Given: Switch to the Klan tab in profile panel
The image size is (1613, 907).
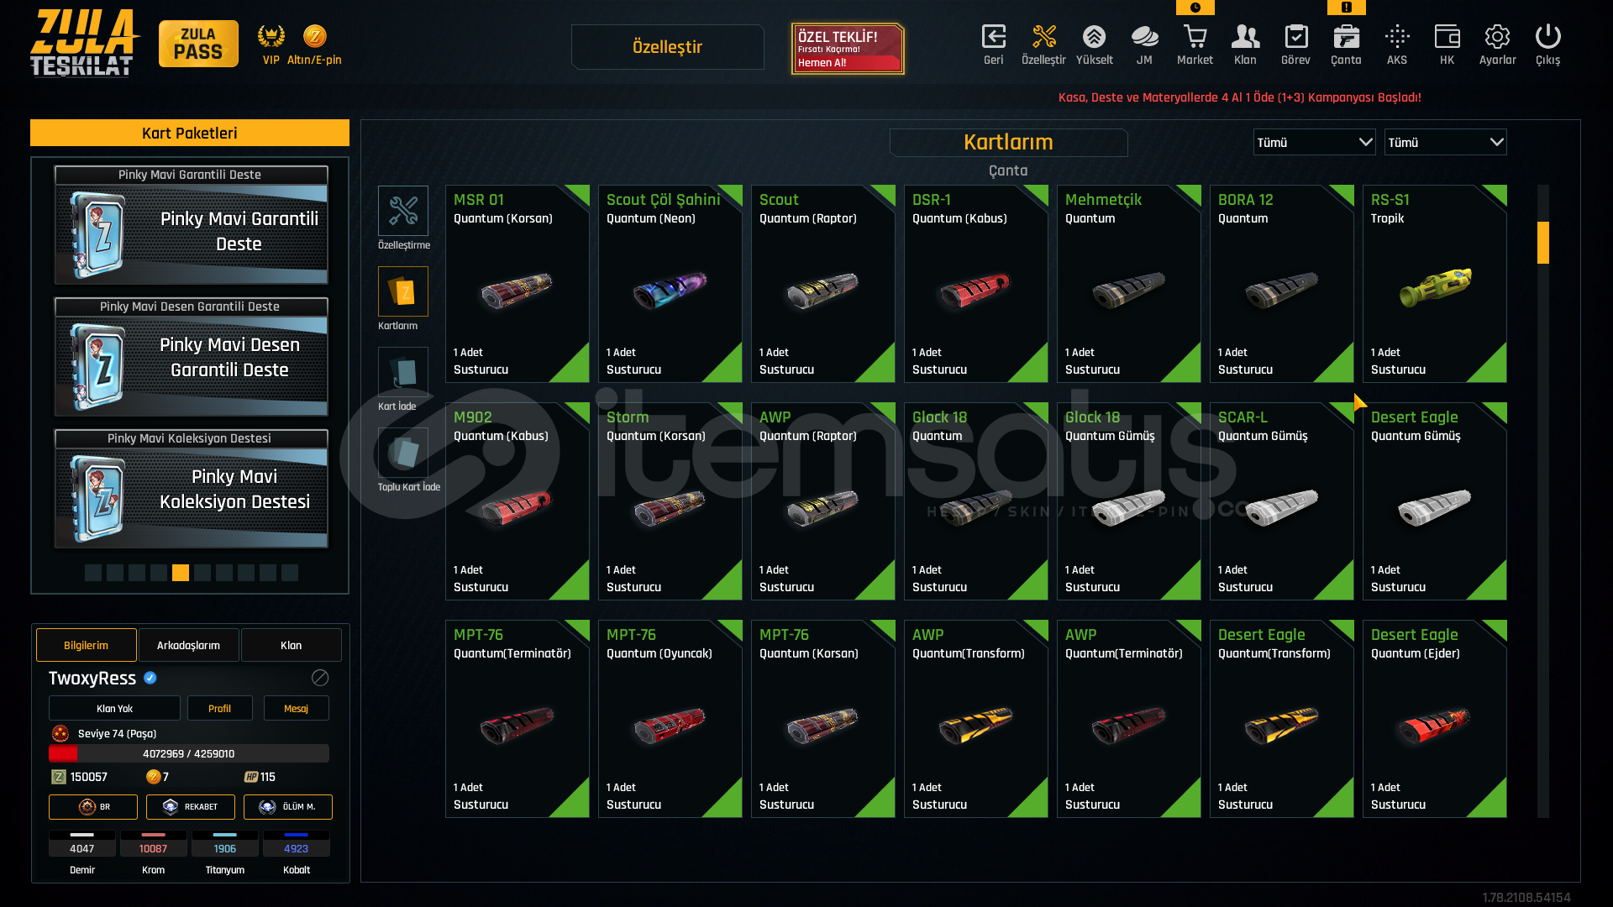Looking at the screenshot, I should point(291,645).
